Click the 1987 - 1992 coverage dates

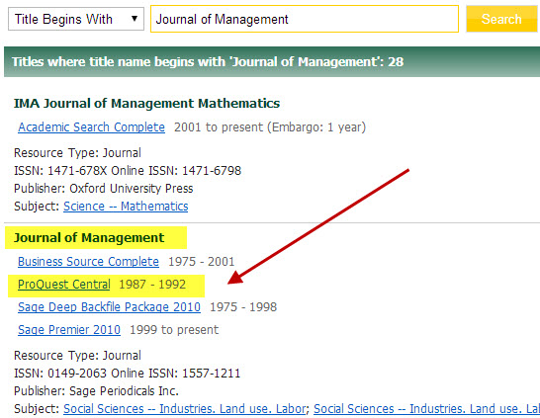(x=152, y=285)
